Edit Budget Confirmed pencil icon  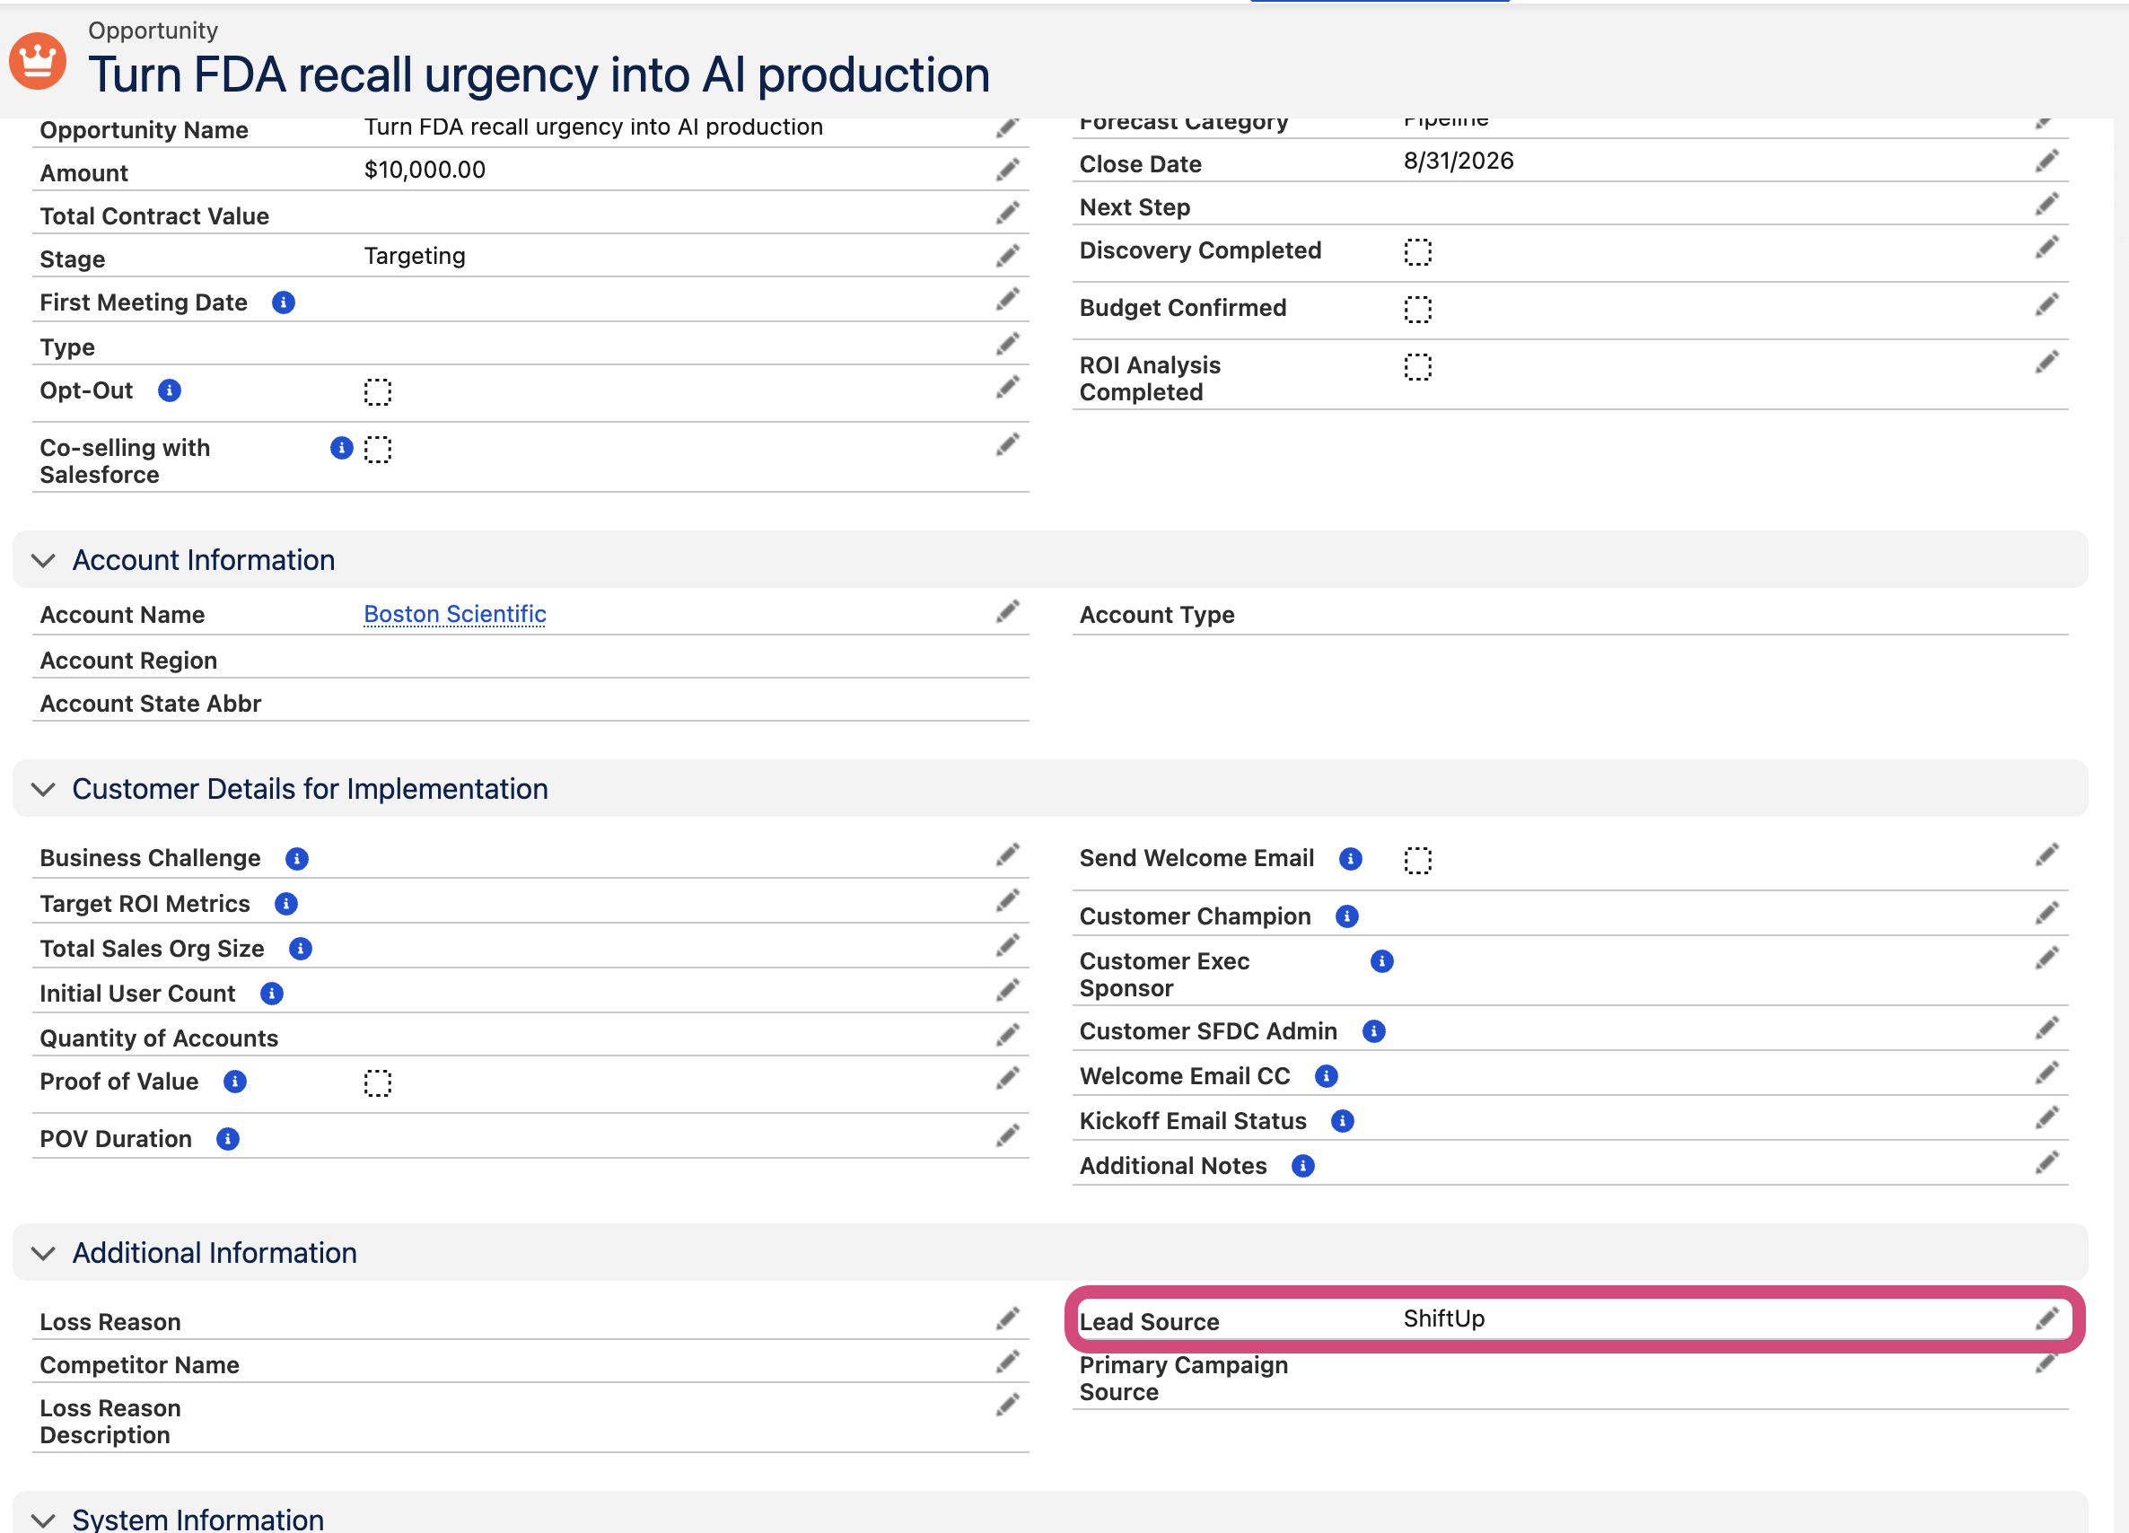(x=2046, y=305)
